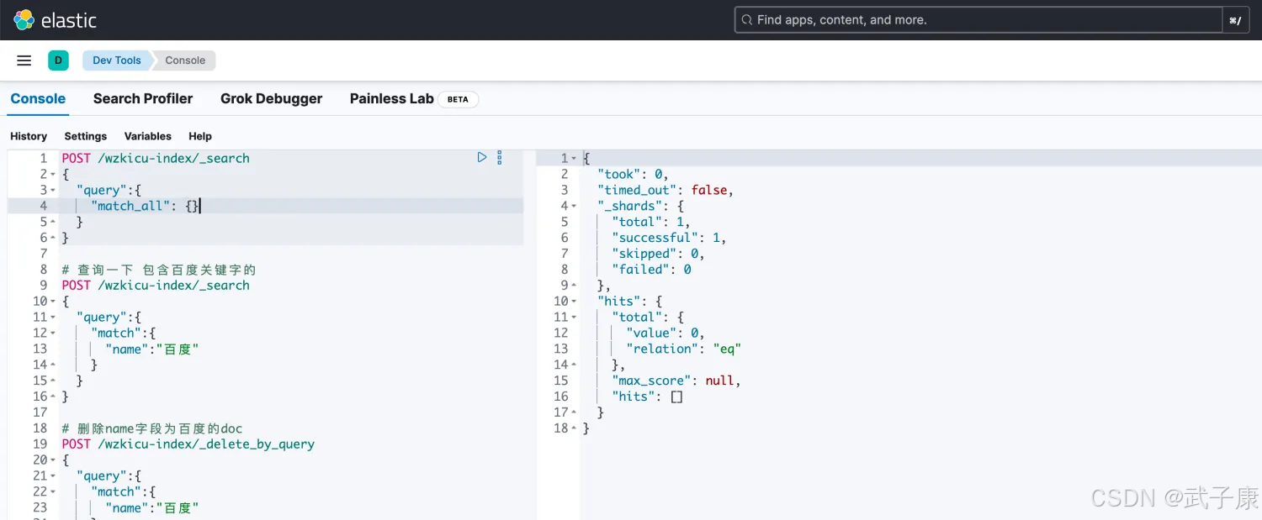Screen dimensions: 1262x520
Task: Click the BETA badge next to Painless Lab
Action: coord(458,99)
